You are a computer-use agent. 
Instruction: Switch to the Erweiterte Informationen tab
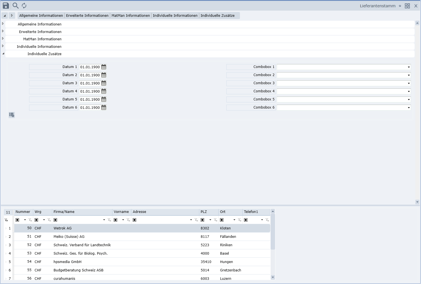87,16
